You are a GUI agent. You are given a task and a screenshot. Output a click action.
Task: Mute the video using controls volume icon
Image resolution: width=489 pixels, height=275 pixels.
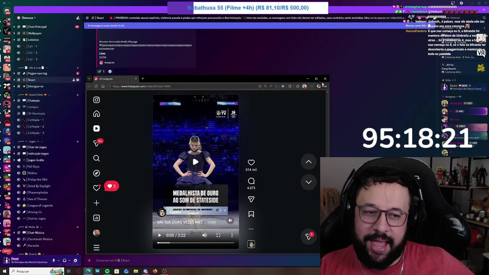tap(204, 235)
